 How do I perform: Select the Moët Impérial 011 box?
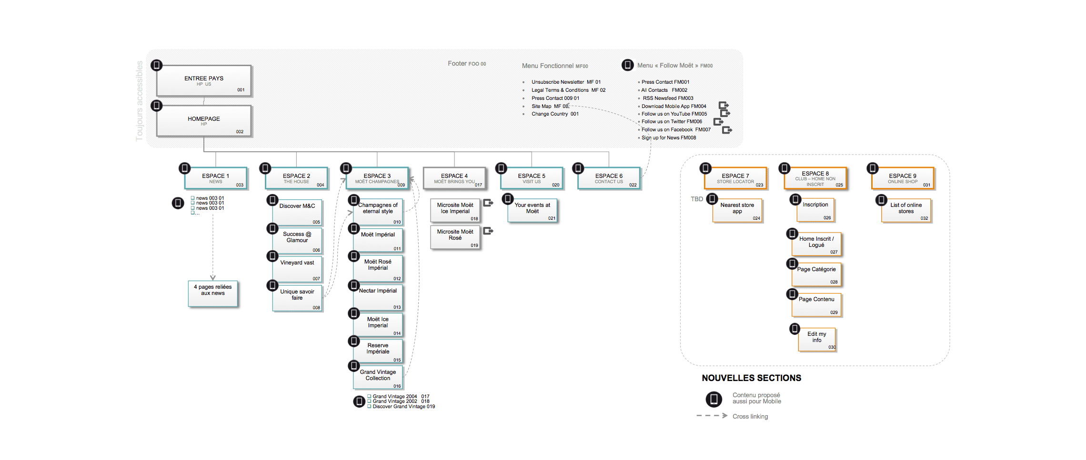(x=378, y=240)
